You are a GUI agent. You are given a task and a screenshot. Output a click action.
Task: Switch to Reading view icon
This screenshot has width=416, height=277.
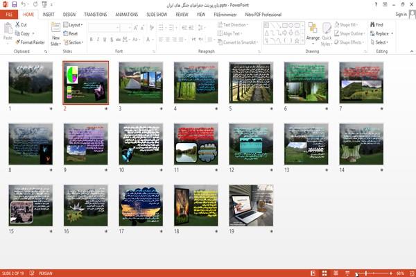pos(336,273)
